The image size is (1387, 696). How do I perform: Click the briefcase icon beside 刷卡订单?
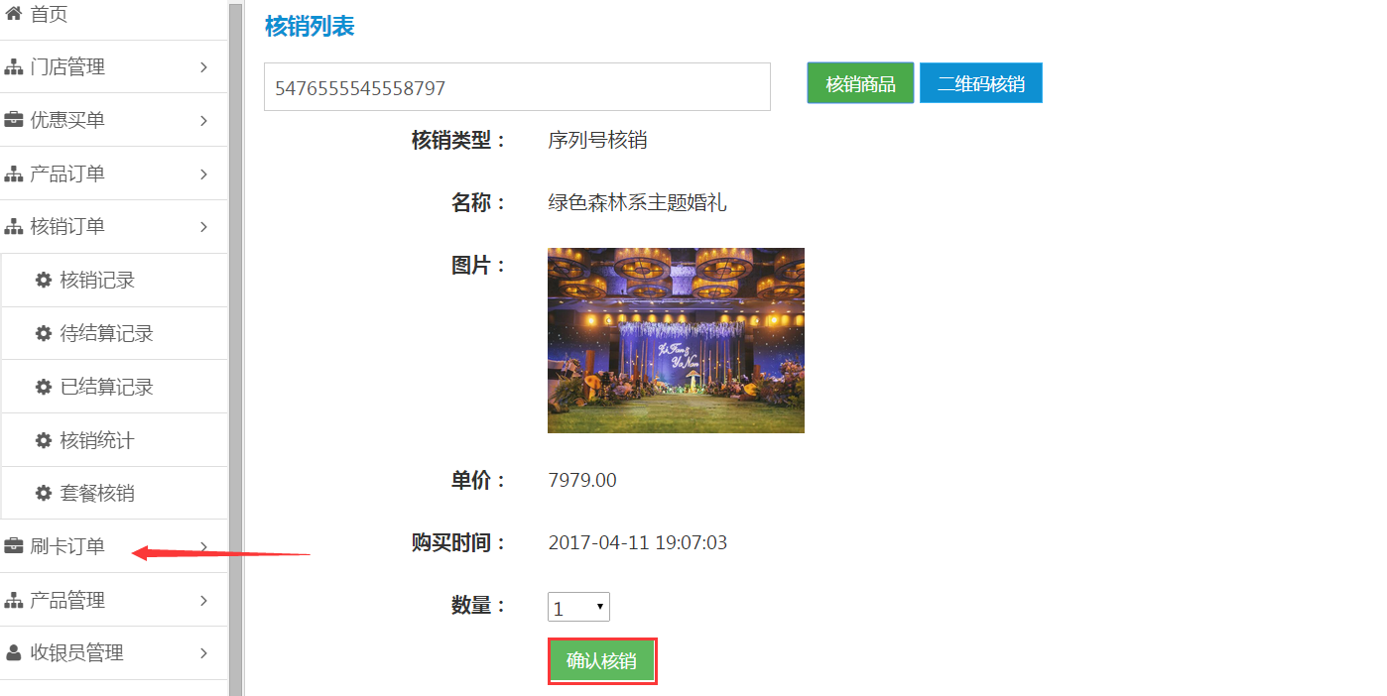(x=14, y=546)
